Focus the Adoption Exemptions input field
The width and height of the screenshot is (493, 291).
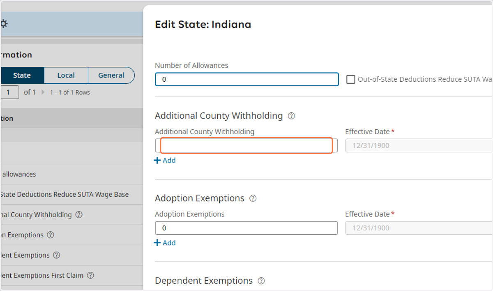246,228
